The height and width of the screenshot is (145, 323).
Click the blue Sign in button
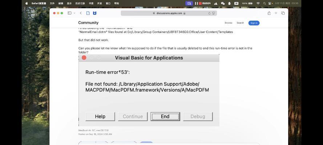(254, 23)
